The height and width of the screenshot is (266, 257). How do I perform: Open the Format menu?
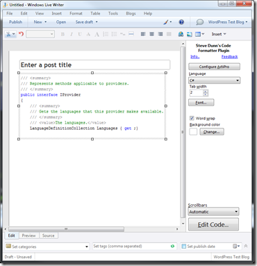point(76,13)
